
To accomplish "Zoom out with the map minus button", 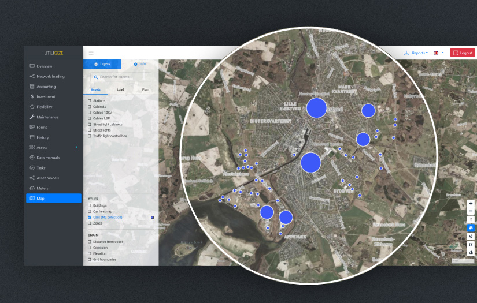I will (x=471, y=211).
